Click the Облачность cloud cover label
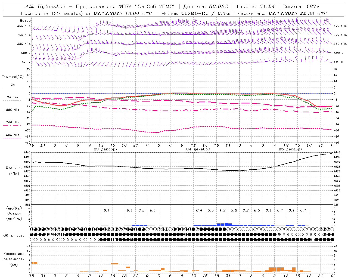Image resolution: width=348 pixels, height=278 pixels. [x=14, y=235]
